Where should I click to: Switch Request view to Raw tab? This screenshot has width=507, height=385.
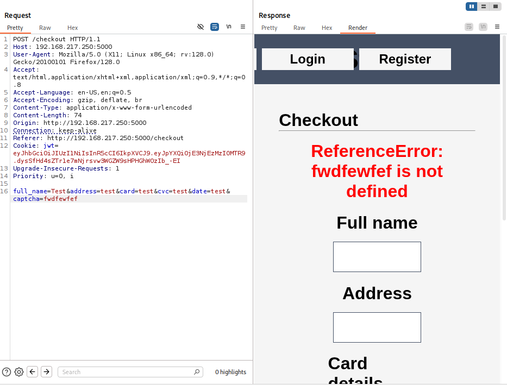45,28
